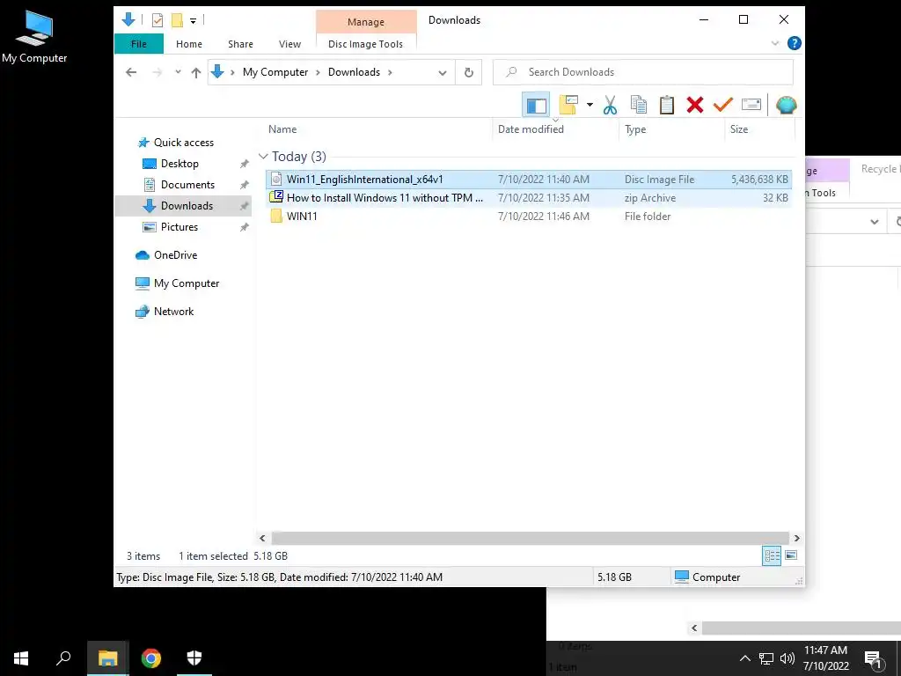Viewport: 901px width, 676px height.
Task: Go back with the Back arrow
Action: 131,72
